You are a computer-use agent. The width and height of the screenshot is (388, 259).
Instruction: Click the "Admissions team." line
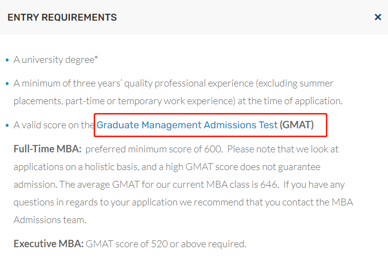tap(50, 220)
